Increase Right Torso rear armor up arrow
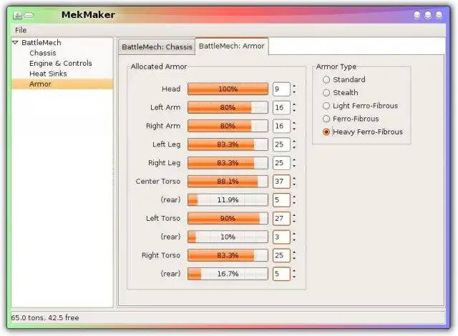The image size is (458, 336). click(294, 271)
